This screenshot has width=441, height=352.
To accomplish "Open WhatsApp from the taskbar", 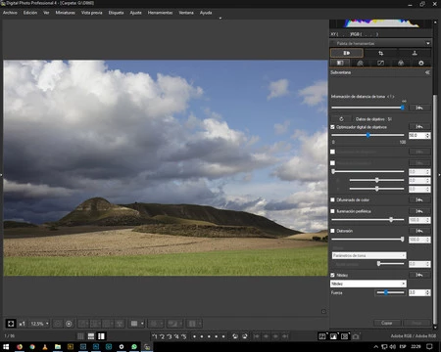I will 134,347.
